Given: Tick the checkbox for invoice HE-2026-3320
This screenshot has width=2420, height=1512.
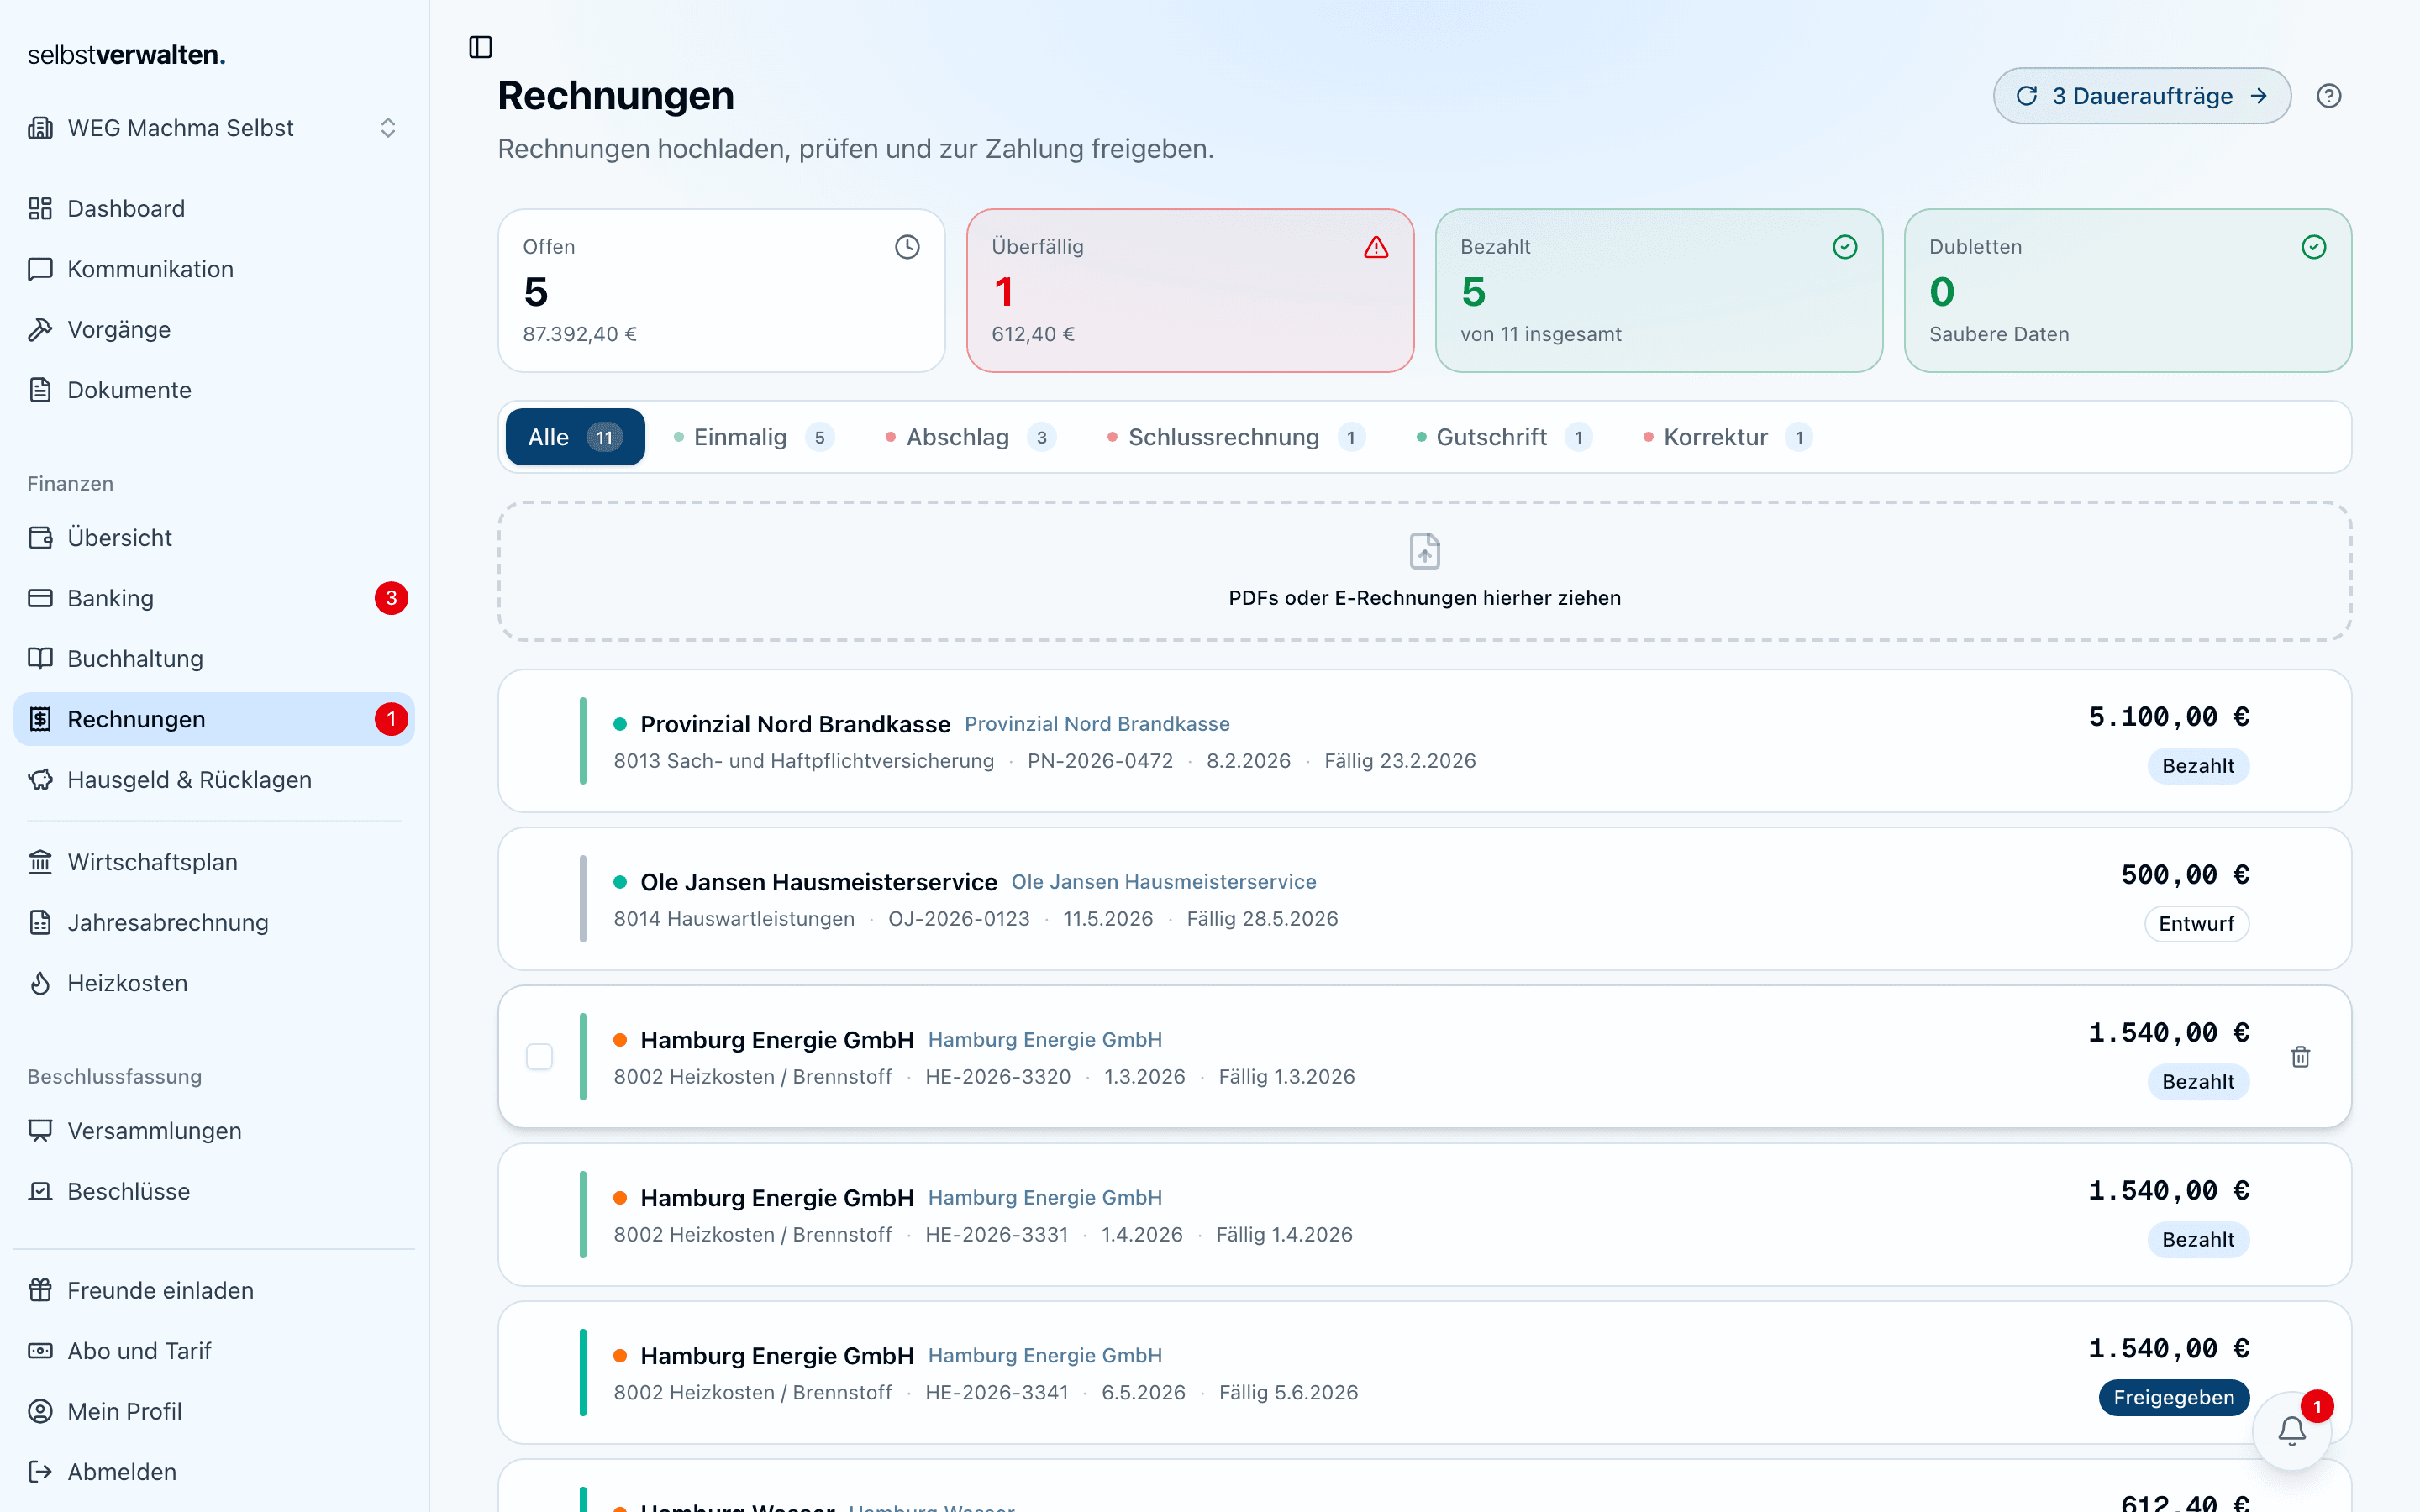Looking at the screenshot, I should pyautogui.click(x=539, y=1057).
